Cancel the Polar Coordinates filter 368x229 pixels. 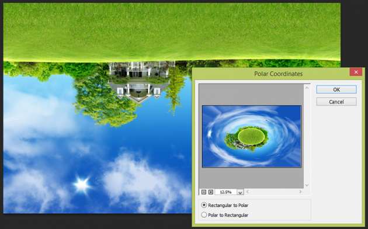[336, 102]
